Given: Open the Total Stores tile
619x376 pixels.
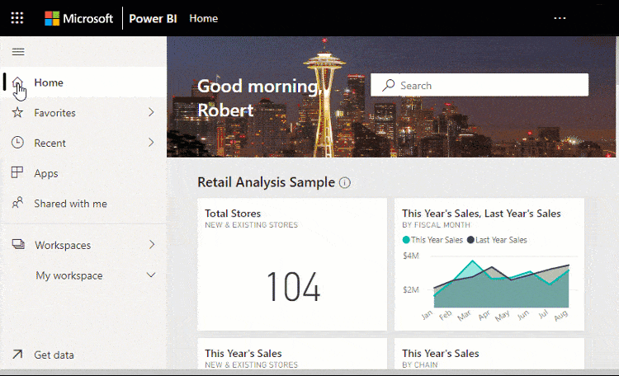Looking at the screenshot, I should (292, 264).
